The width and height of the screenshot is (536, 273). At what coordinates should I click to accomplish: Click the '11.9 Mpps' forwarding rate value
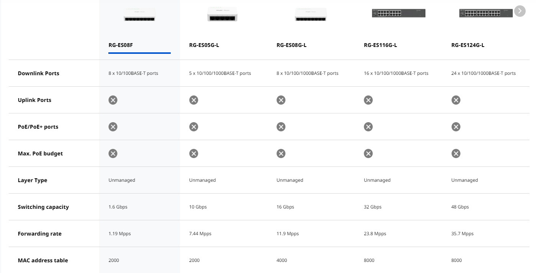pos(288,234)
